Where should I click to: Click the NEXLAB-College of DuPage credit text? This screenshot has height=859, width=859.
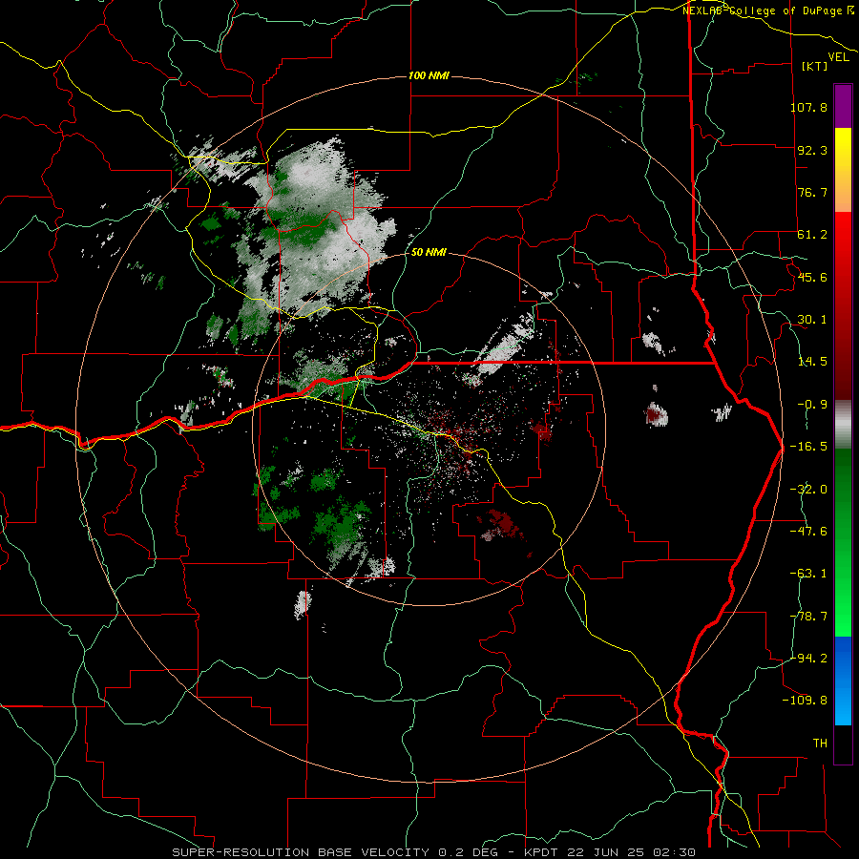tap(762, 10)
